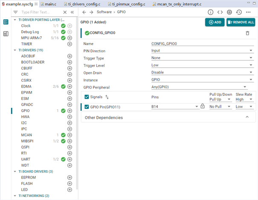
Task: Edit the Name field CONFIG_GPIO0
Action: point(203,44)
